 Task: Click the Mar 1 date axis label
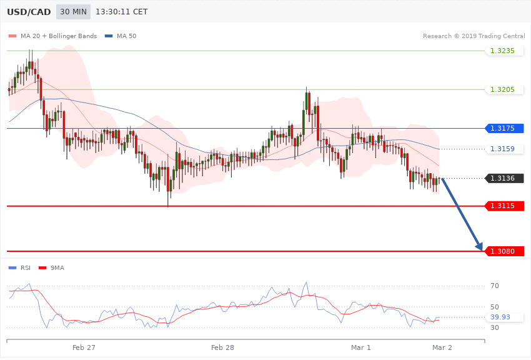point(361,347)
